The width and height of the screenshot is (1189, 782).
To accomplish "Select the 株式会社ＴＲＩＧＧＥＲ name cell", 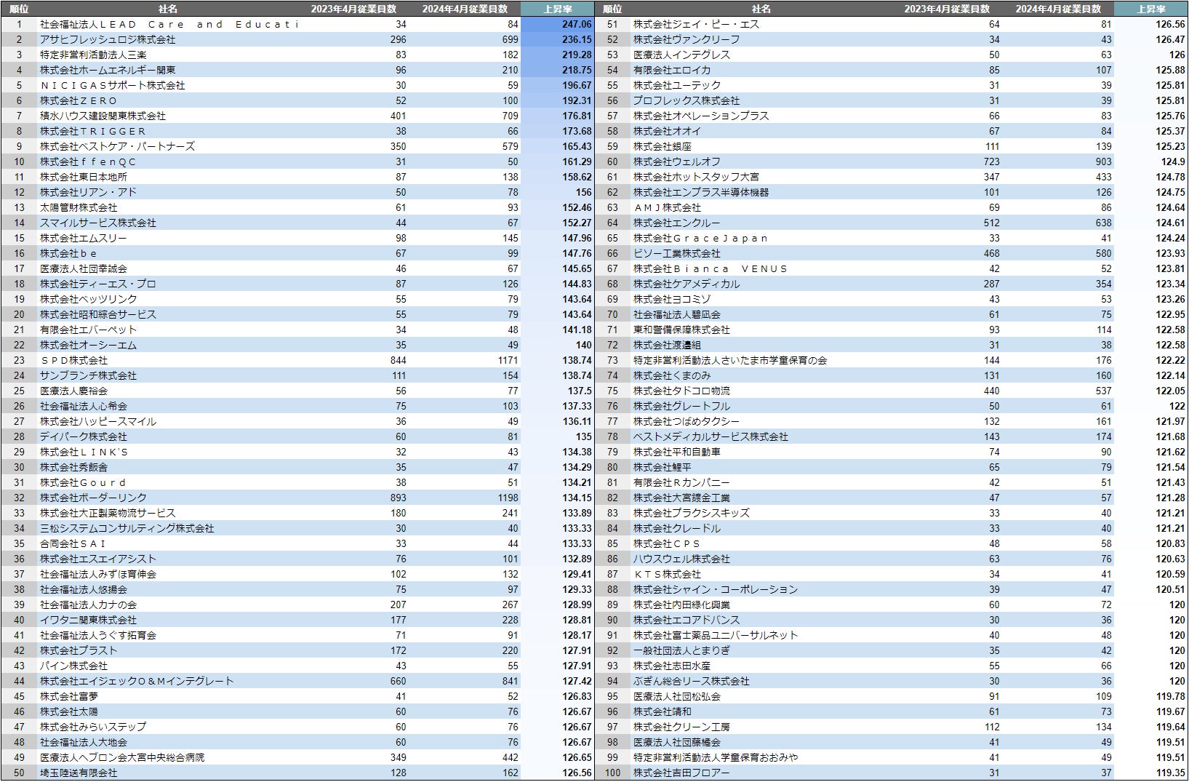I will 93,131.
